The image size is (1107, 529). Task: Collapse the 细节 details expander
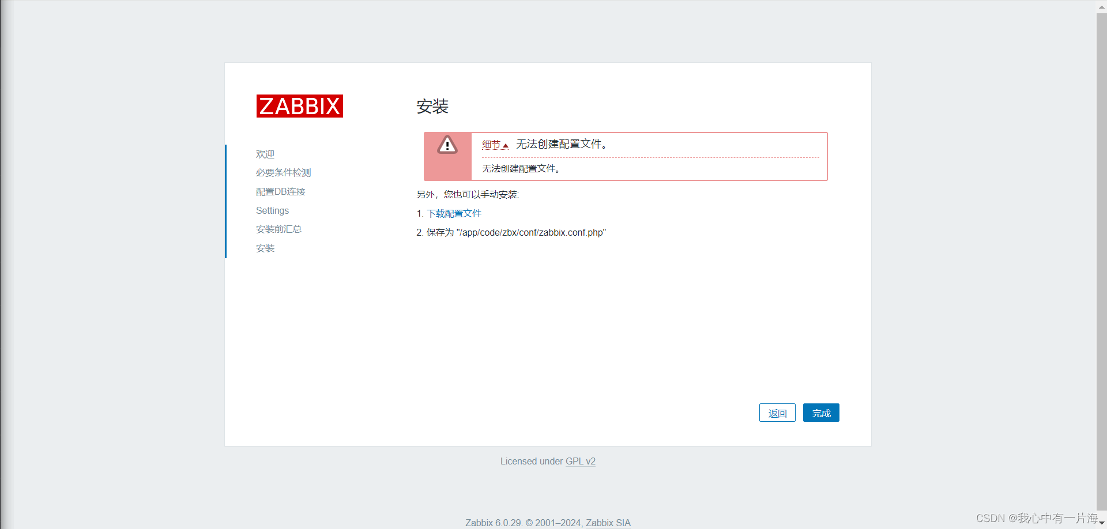click(x=495, y=145)
